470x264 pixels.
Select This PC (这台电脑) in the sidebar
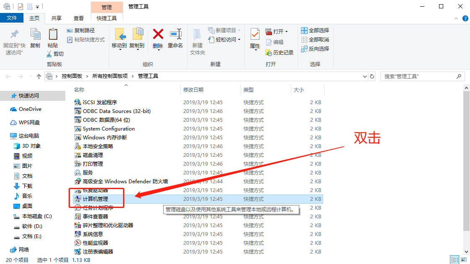28,136
